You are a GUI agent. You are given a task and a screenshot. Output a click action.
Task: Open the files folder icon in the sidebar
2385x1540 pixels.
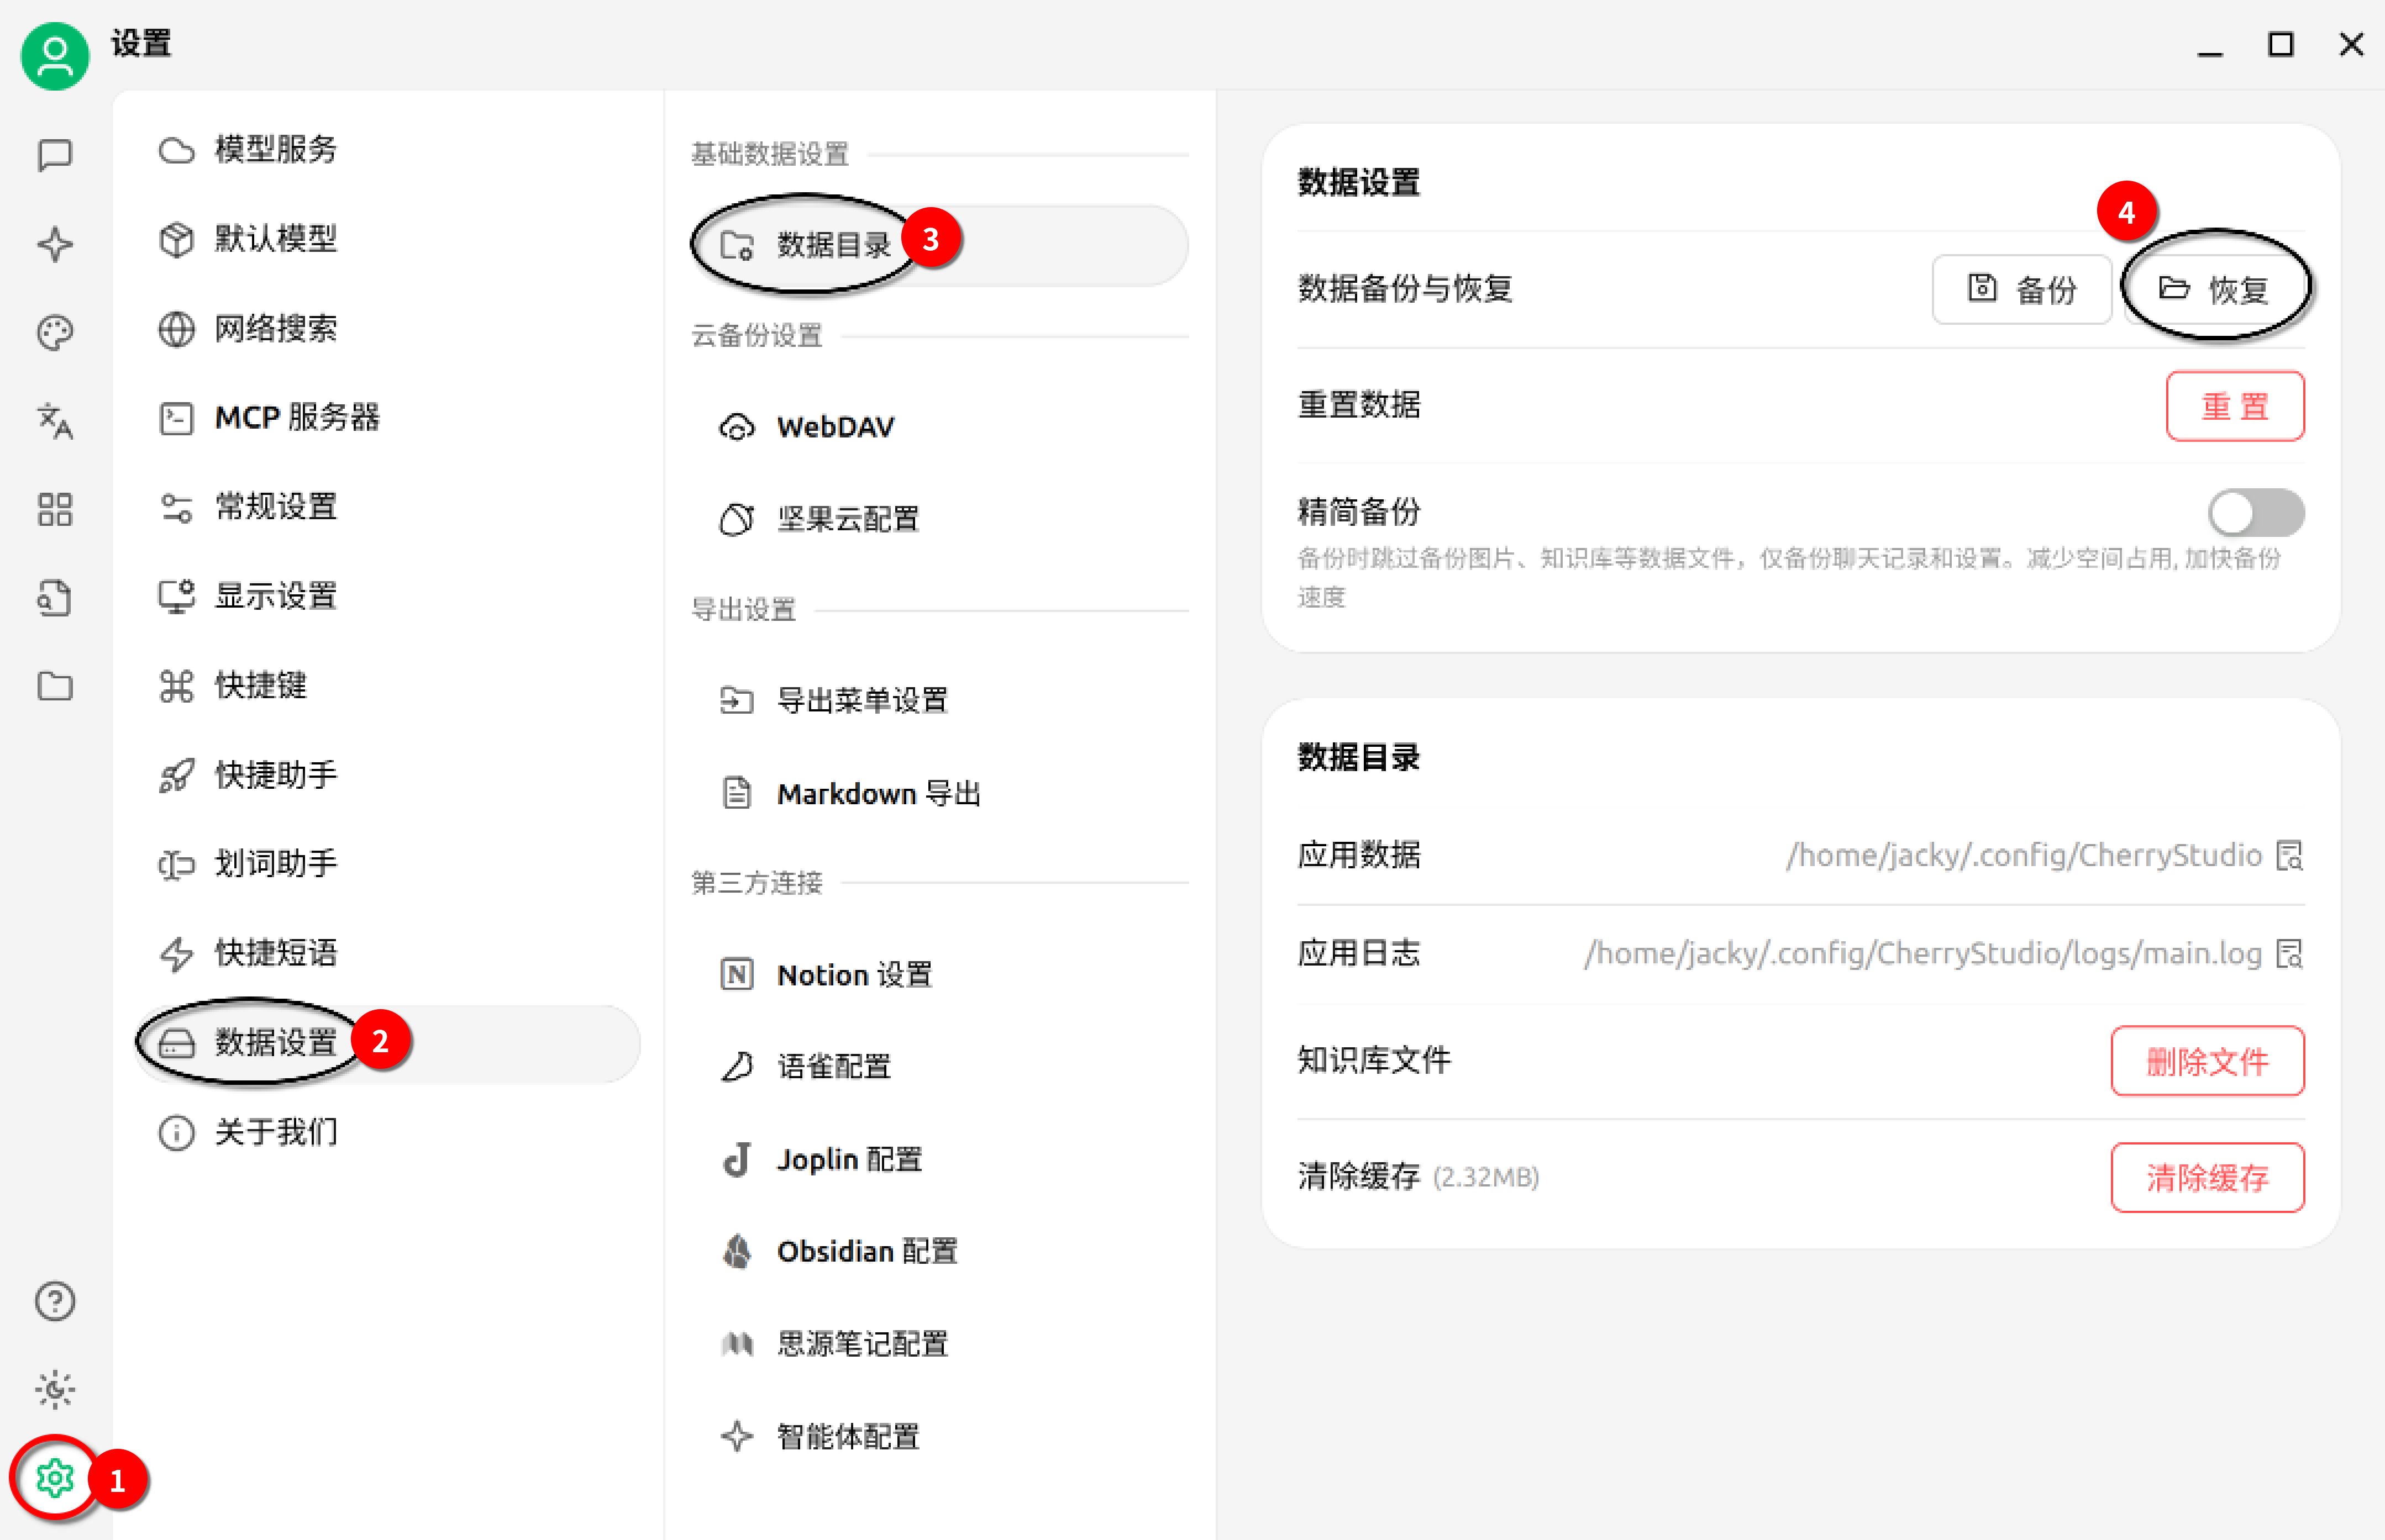pos(55,686)
